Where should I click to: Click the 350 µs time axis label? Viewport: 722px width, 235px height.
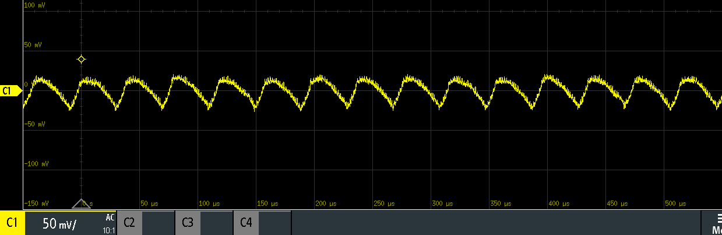coord(501,204)
